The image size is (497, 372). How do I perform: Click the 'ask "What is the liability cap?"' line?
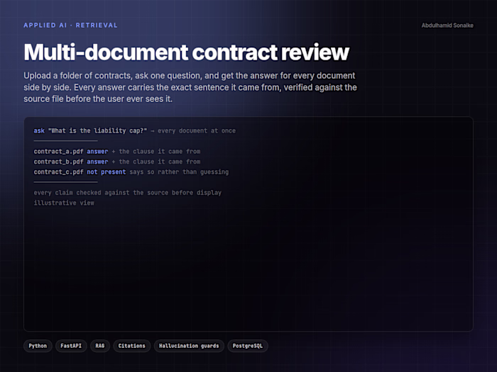click(x=134, y=130)
